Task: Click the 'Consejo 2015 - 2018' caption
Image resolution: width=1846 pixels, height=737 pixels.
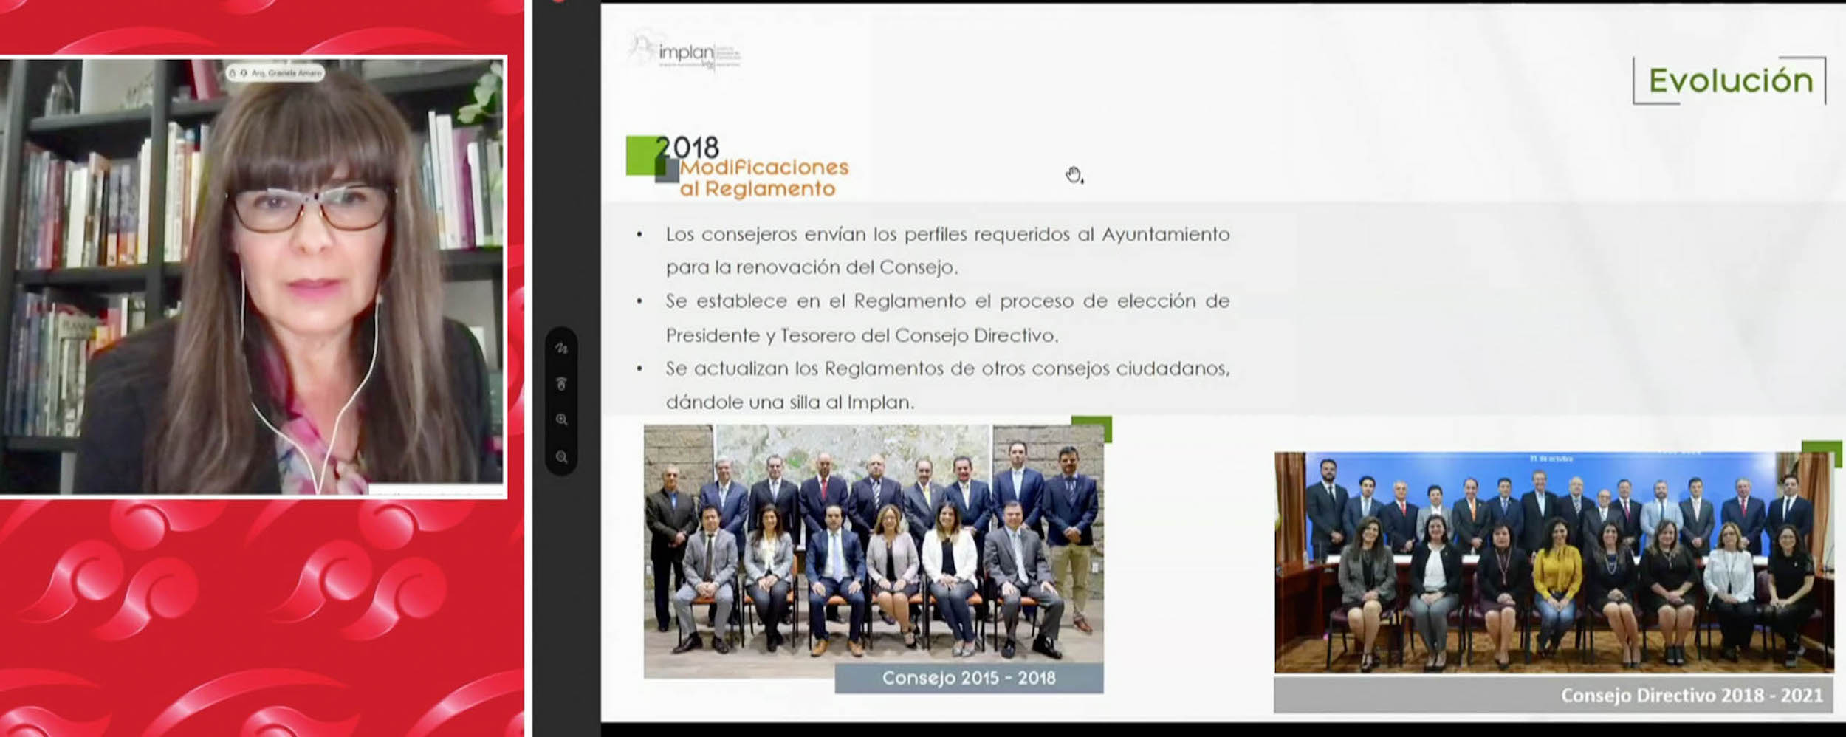Action: coord(969,678)
